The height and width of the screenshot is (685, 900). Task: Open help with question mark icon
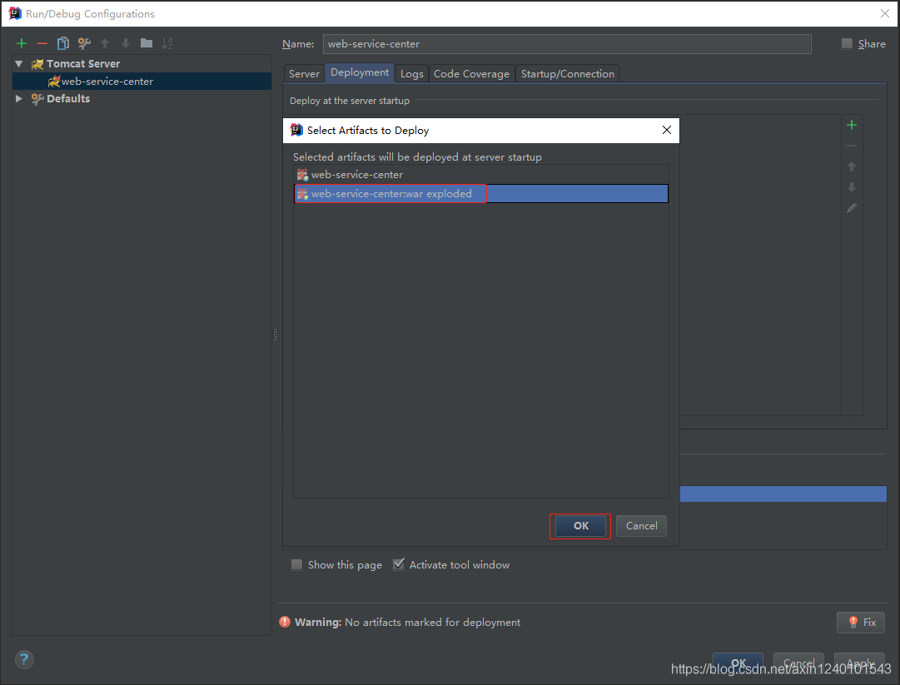tap(24, 659)
